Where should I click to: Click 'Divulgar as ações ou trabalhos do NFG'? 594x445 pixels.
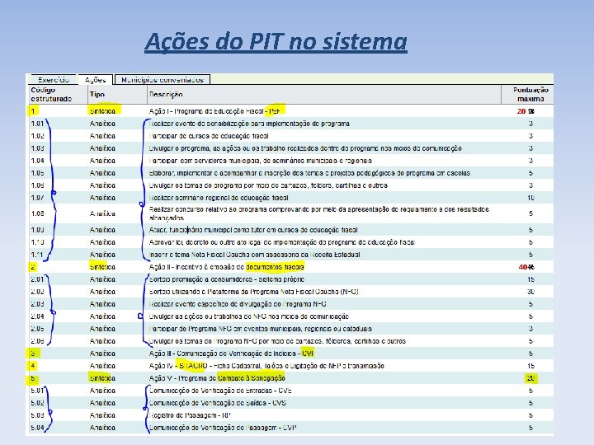[x=249, y=316]
